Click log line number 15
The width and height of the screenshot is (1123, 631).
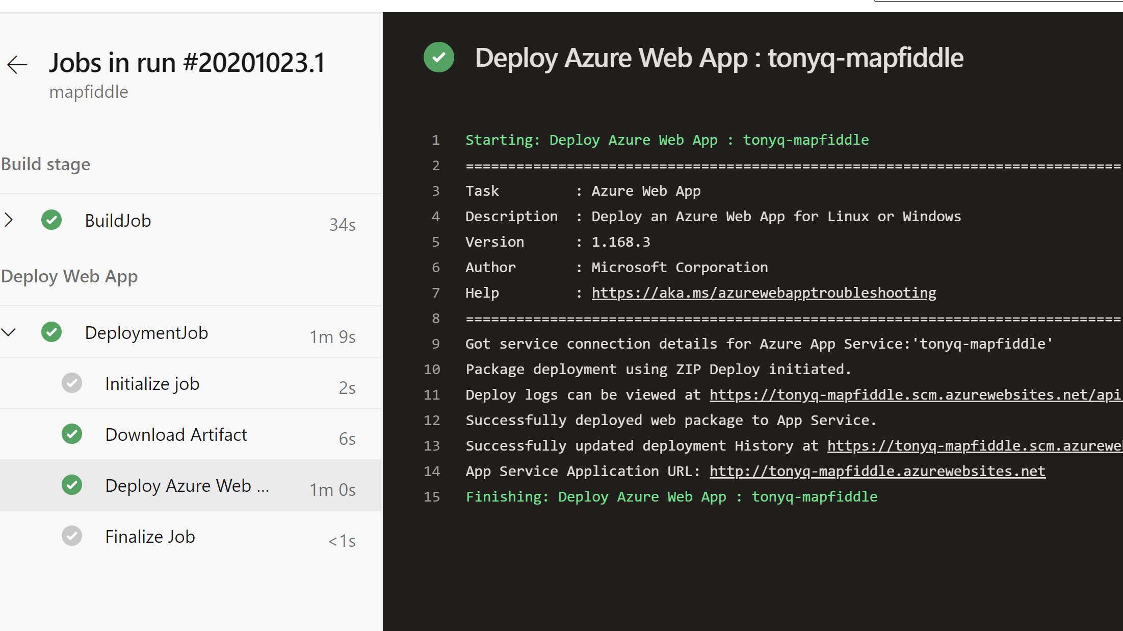click(x=432, y=497)
